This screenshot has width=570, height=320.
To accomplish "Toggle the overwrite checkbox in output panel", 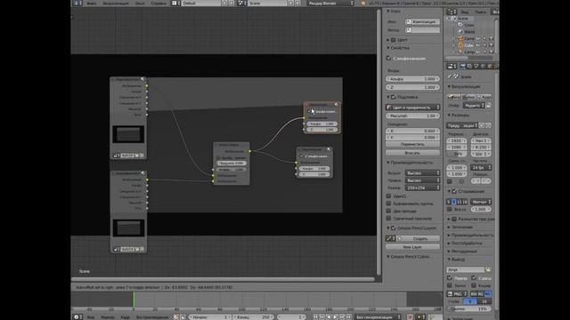I will [450, 278].
